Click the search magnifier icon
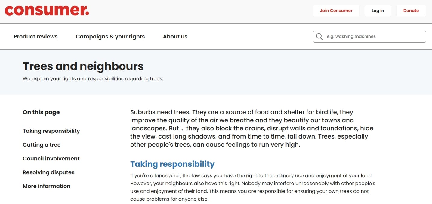This screenshot has width=432, height=204. pos(319,37)
